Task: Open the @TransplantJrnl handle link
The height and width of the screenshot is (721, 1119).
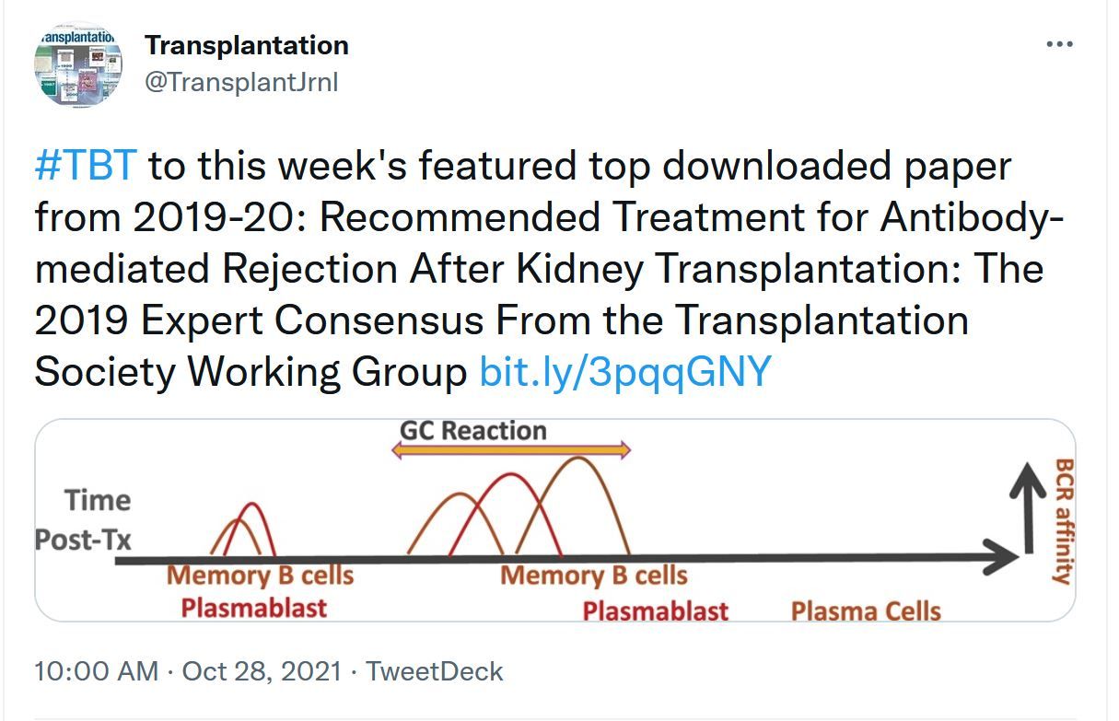Action: coord(241,82)
